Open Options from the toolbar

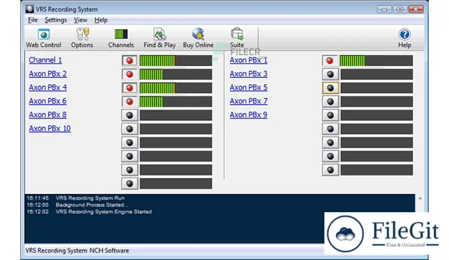click(82, 38)
